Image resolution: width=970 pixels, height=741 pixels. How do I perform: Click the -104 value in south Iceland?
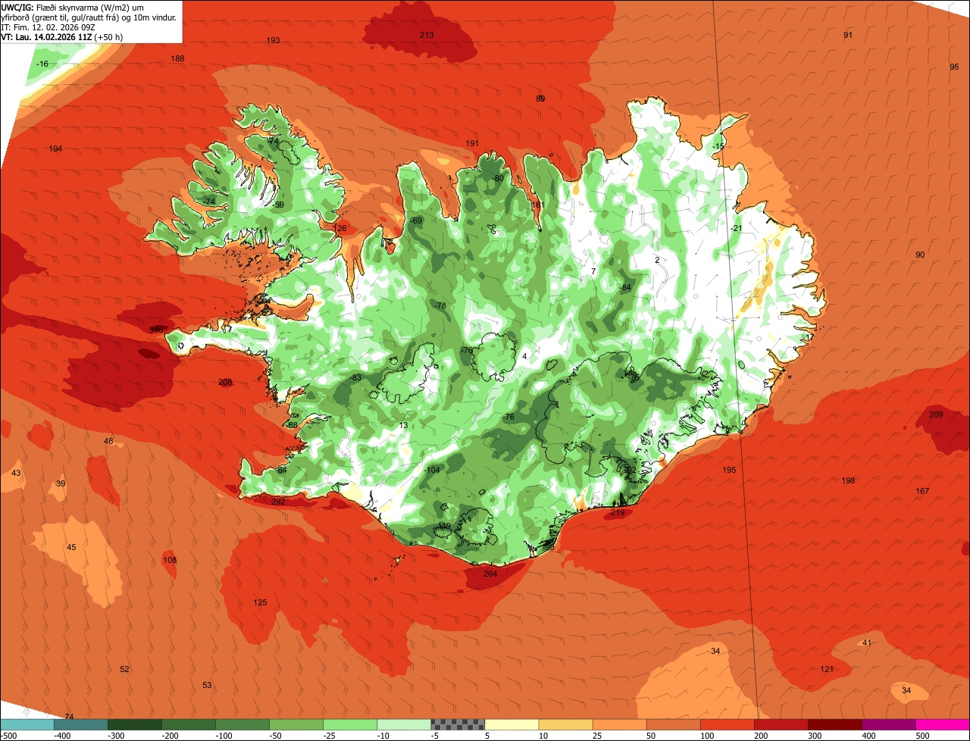point(432,470)
